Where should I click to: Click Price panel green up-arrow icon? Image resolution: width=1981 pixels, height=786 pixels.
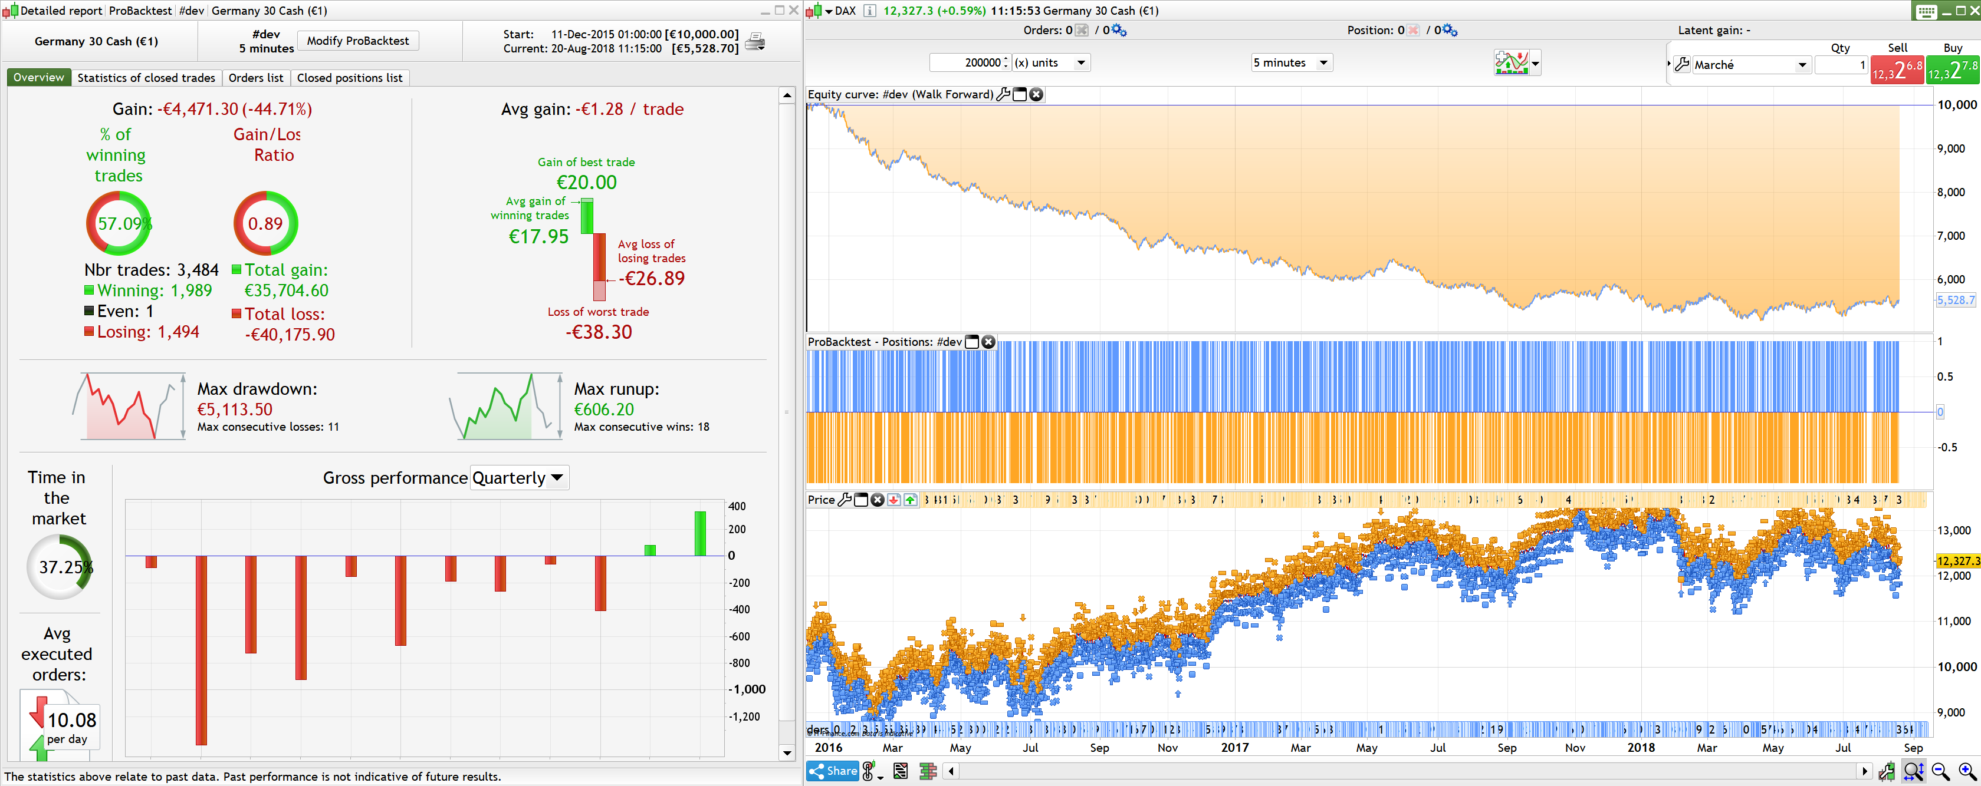[x=911, y=500]
